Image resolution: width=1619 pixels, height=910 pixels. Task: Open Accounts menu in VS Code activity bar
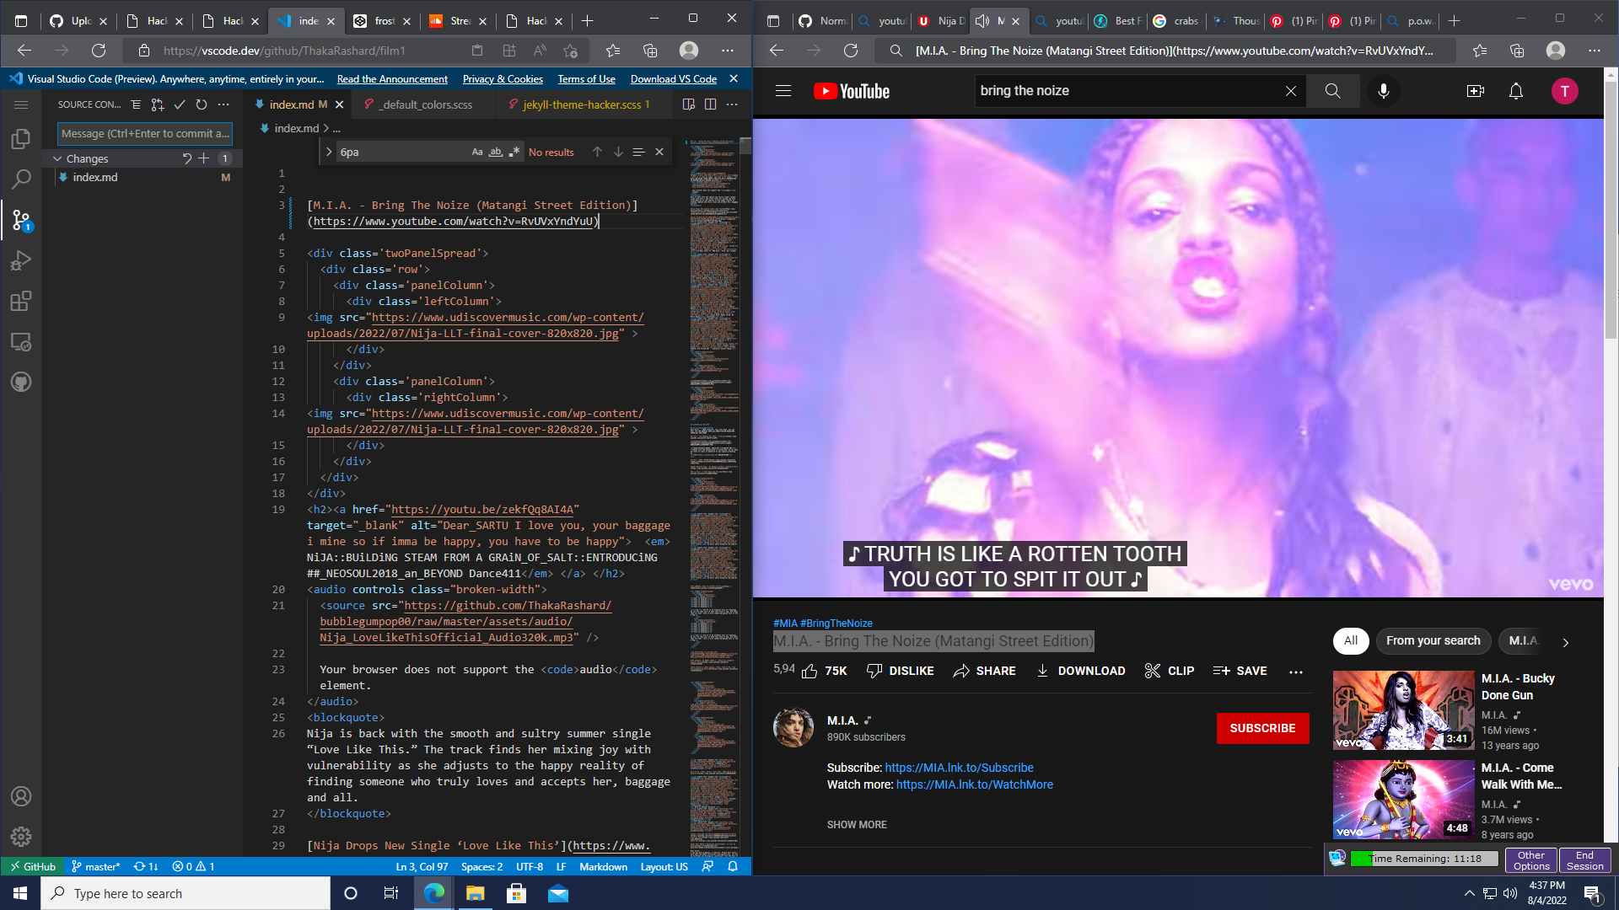(x=21, y=796)
